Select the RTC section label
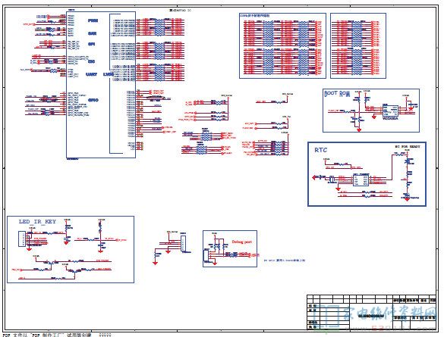 coord(320,150)
